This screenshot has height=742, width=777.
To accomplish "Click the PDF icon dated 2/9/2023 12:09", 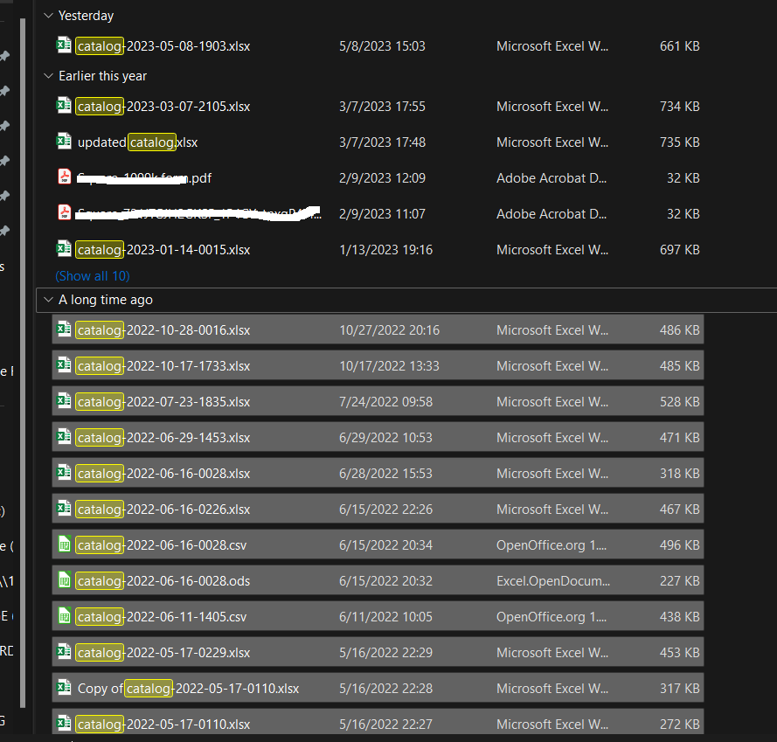I will coord(64,177).
